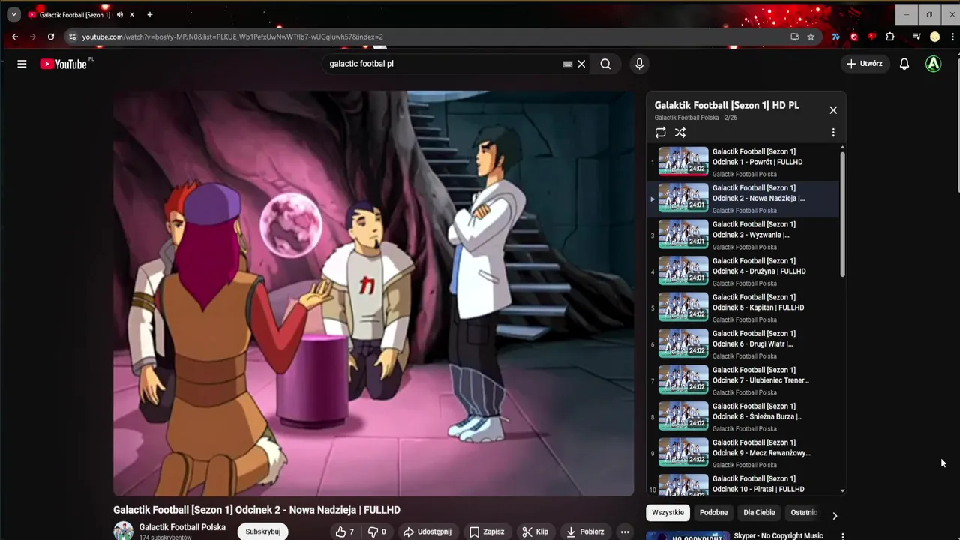Play Odcinek 1 - Powrót from playlist
Image resolution: width=960 pixels, height=540 pixels.
click(742, 163)
